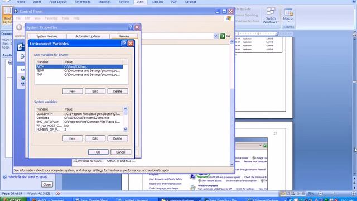Click the zoom out minus button

(x=320, y=194)
